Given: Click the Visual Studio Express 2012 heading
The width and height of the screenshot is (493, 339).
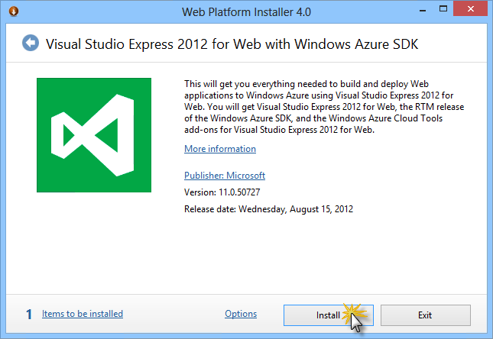Looking at the screenshot, I should point(231,44).
